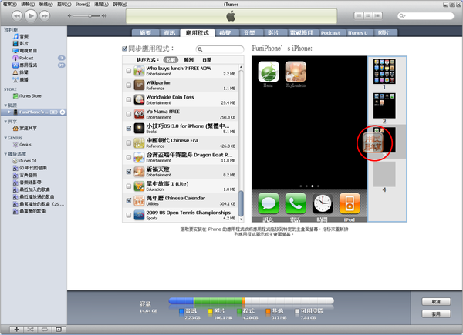463x335 pixels.
Task: Check the Who buys lunch app checkbox
Action: pos(129,71)
